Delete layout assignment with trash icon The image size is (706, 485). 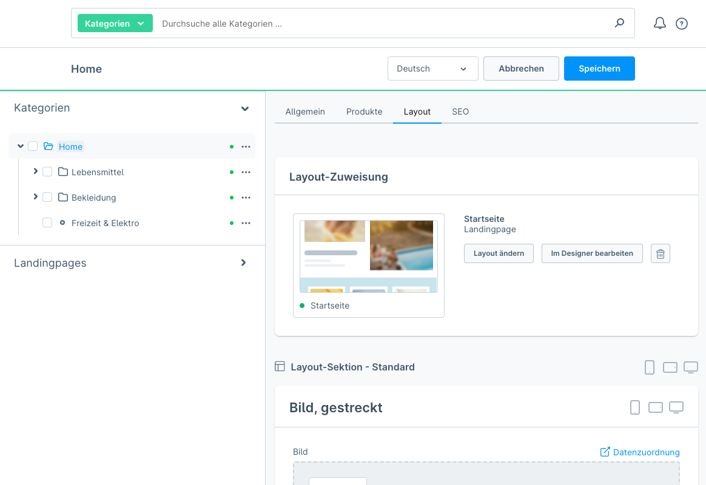[661, 253]
